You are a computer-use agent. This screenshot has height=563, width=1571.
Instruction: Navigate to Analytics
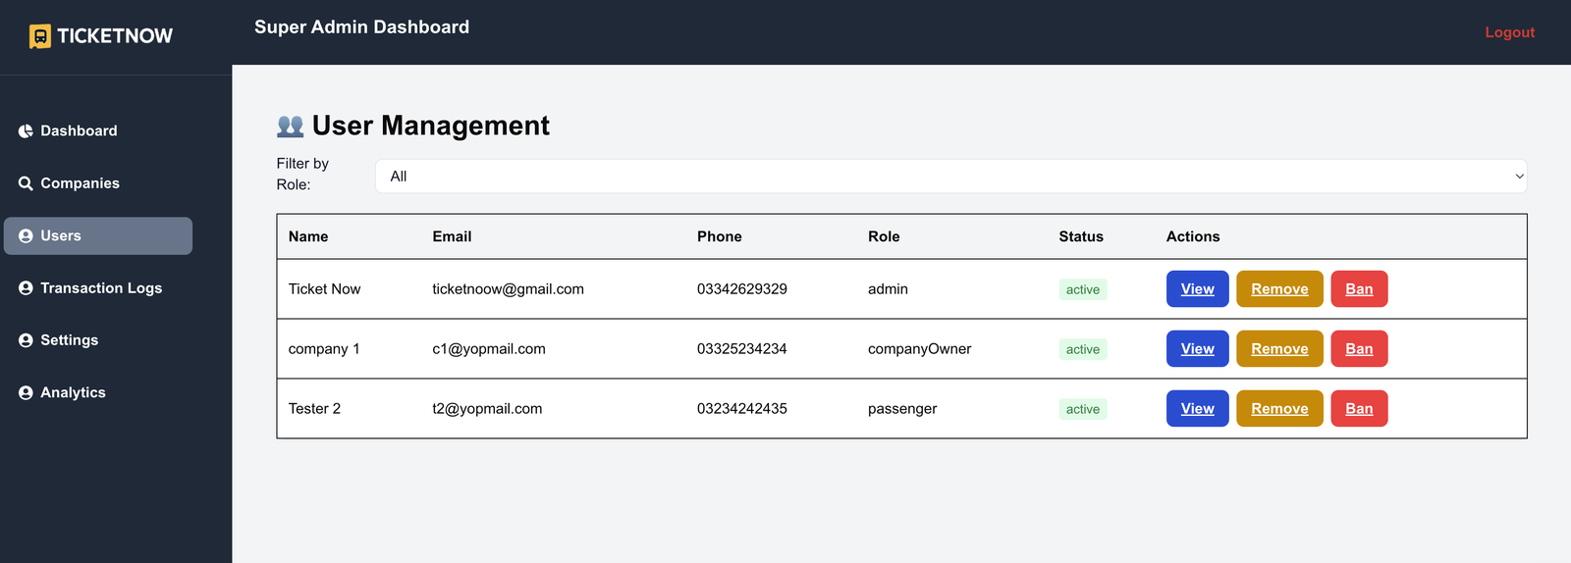click(x=98, y=392)
